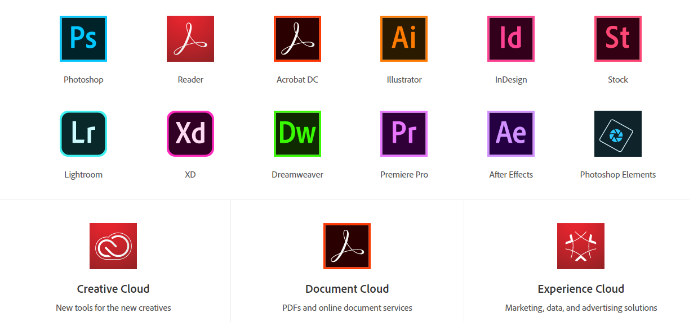Image resolution: width=689 pixels, height=322 pixels.
Task: Click the Illustrator text label
Action: 404,80
